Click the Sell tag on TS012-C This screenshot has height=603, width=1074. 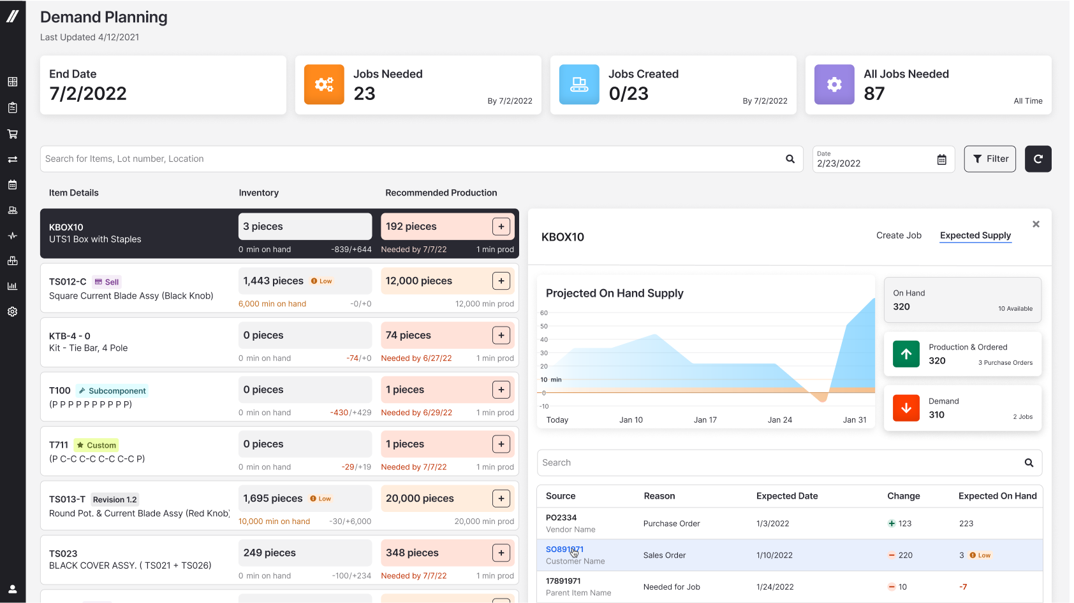[106, 281]
